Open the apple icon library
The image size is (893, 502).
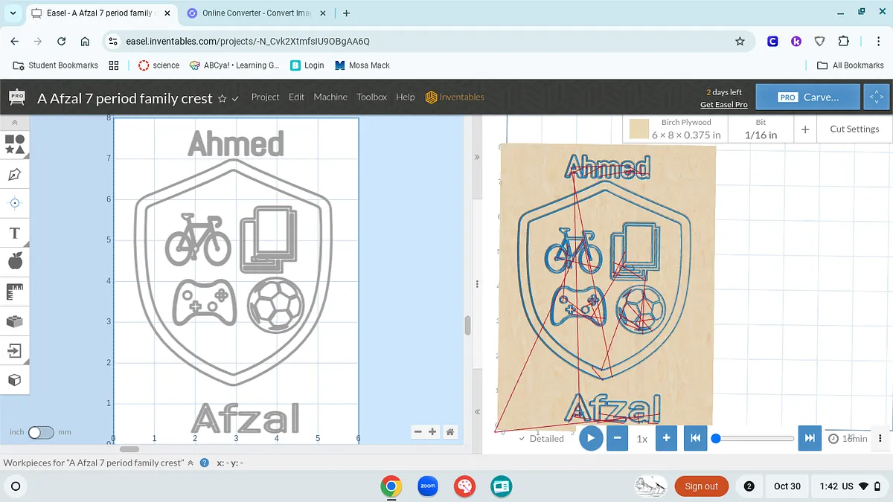coord(14,261)
